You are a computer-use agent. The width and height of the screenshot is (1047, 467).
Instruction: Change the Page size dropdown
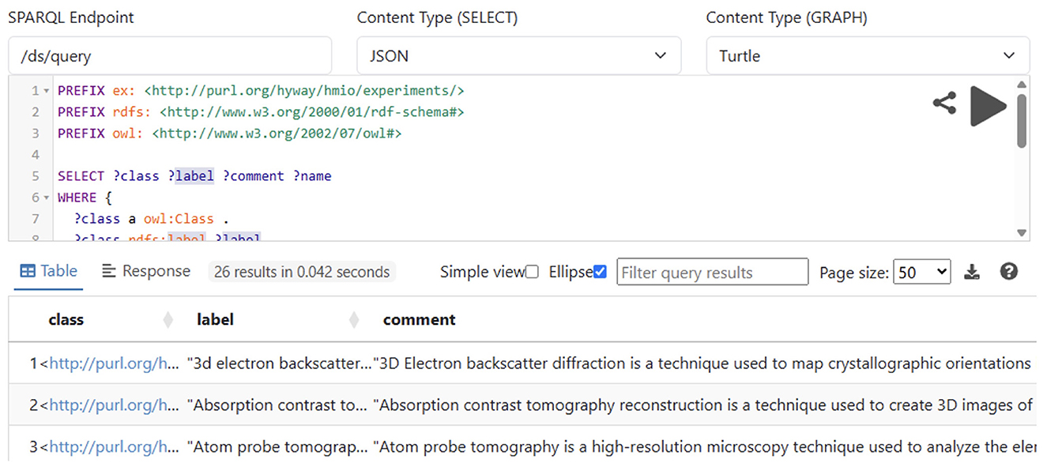click(921, 273)
